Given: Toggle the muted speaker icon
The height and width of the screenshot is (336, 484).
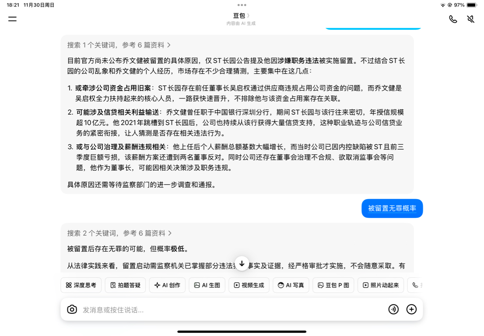Looking at the screenshot, I should coord(470,19).
